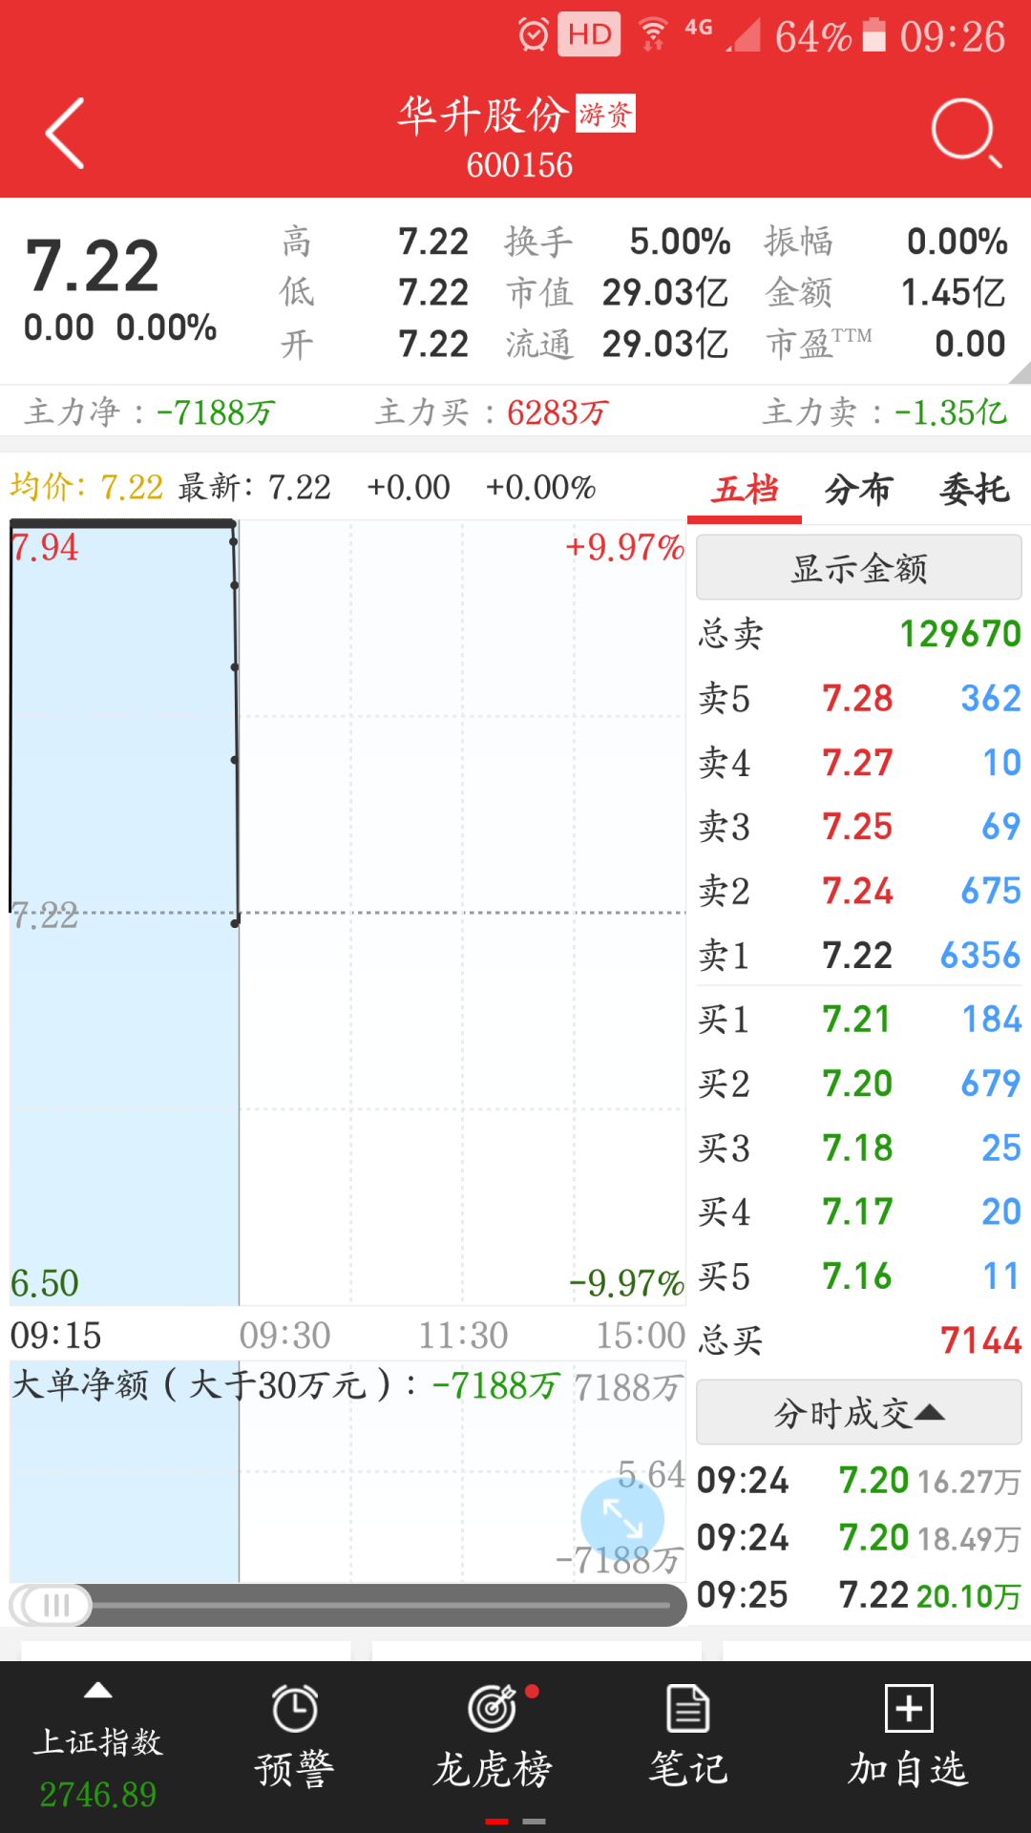Tap Wi-Fi icon in status bar
Image resolution: width=1031 pixels, height=1833 pixels.
point(653,34)
